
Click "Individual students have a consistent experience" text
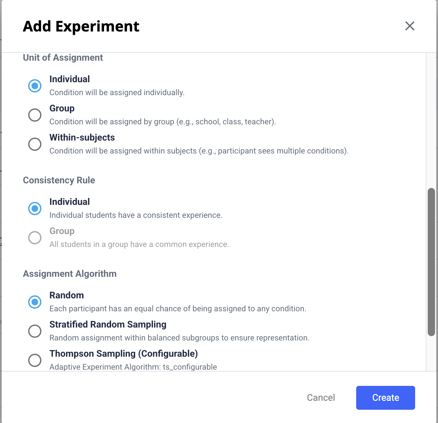click(x=136, y=215)
